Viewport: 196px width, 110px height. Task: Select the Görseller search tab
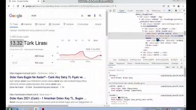pos(55,24)
